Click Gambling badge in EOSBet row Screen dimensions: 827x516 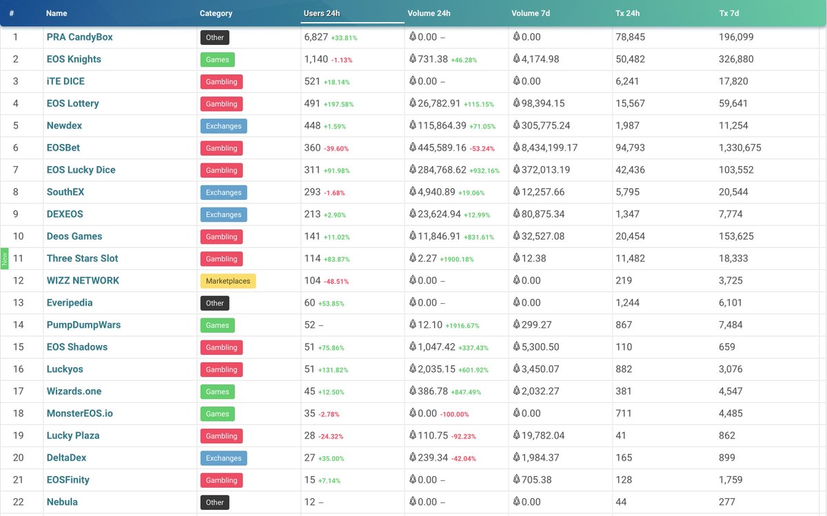[x=221, y=148]
